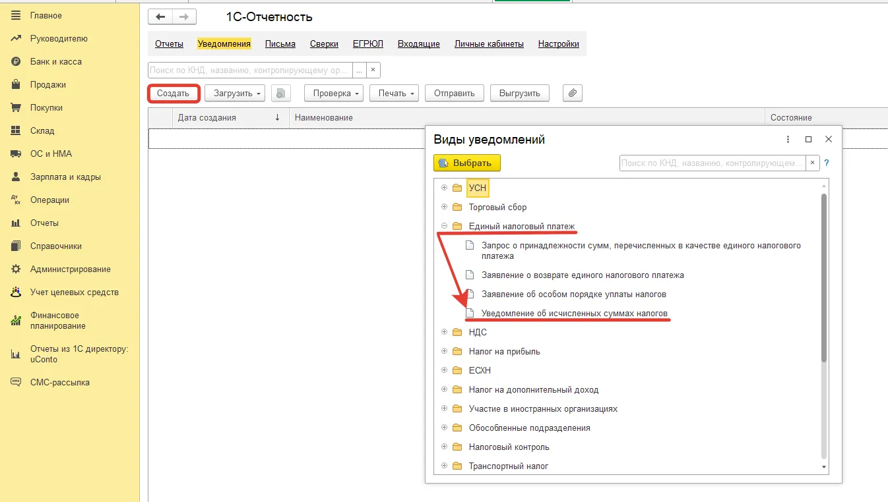Click the Наименование column header

[526, 117]
